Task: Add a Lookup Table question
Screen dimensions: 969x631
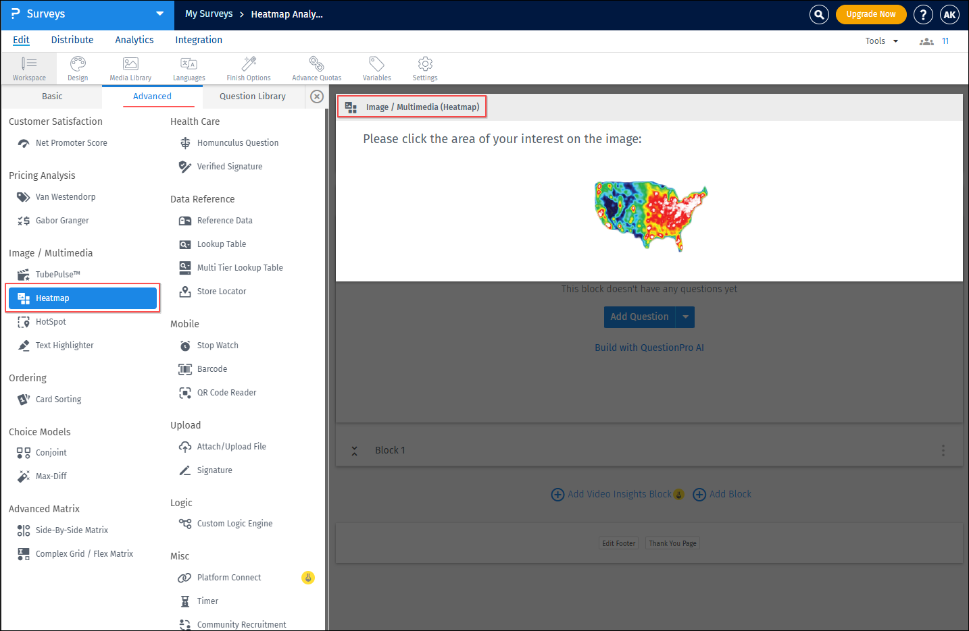Action: (x=212, y=244)
